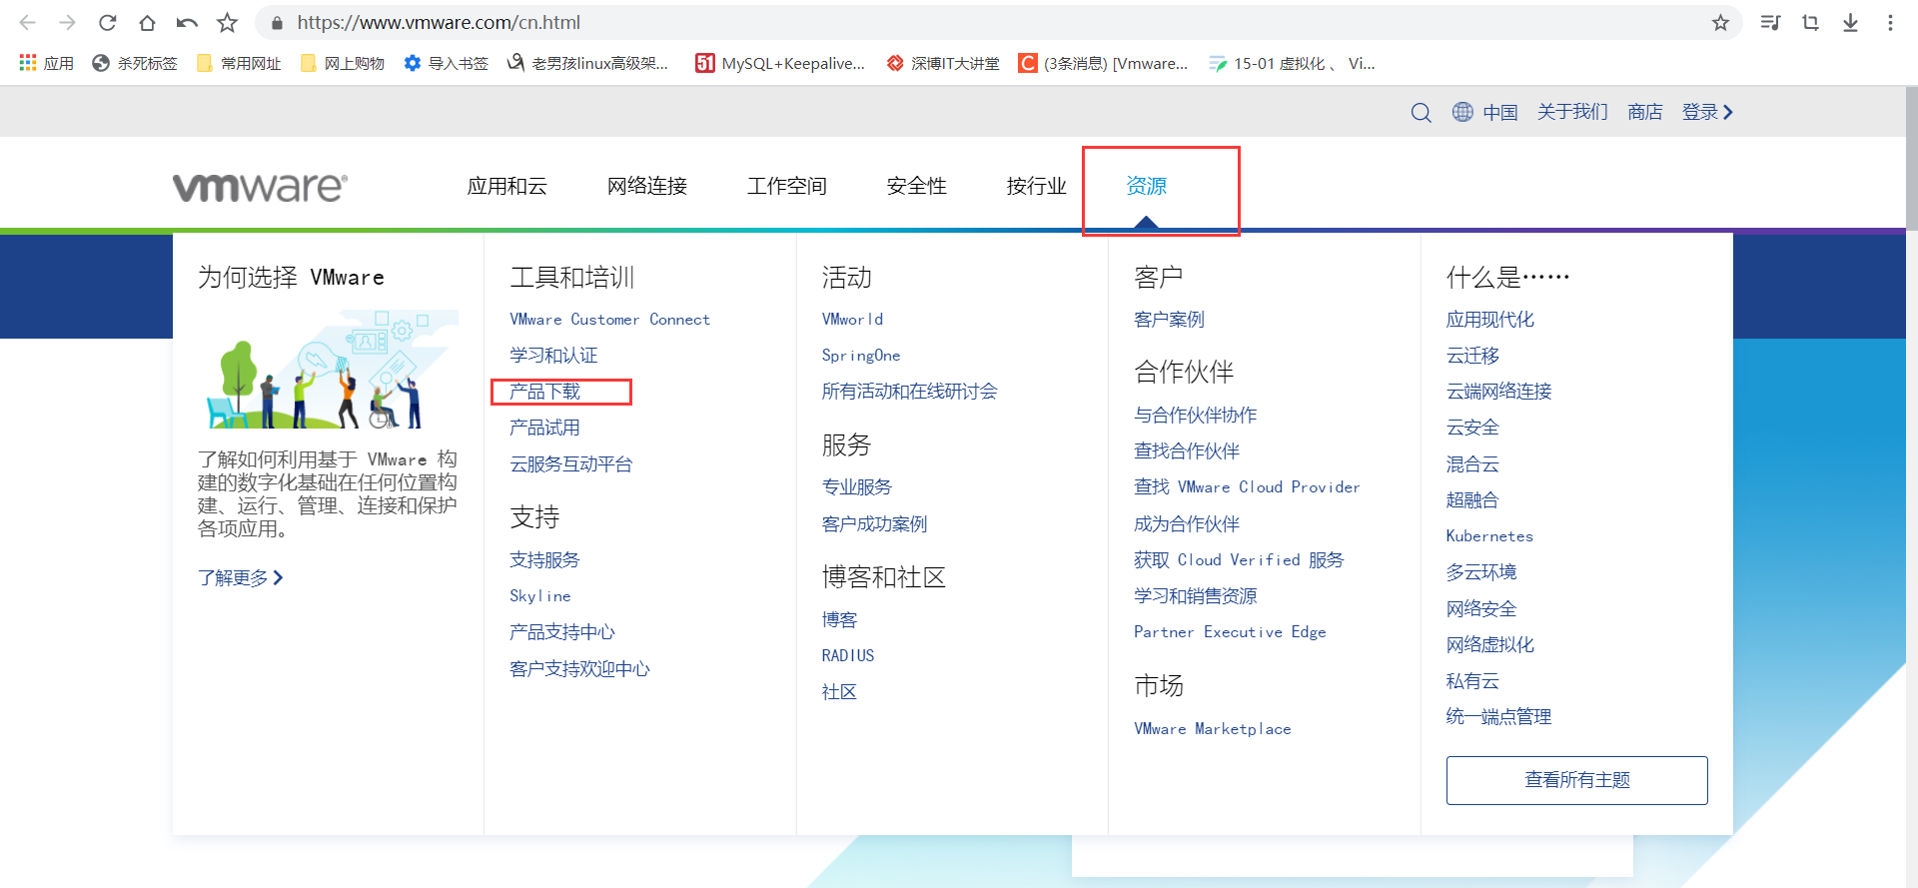The width and height of the screenshot is (1918, 888).
Task: Open the VMware Marketplace link
Action: (1213, 729)
